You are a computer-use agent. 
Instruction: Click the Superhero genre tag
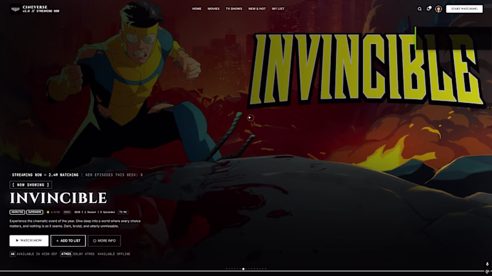(34, 212)
